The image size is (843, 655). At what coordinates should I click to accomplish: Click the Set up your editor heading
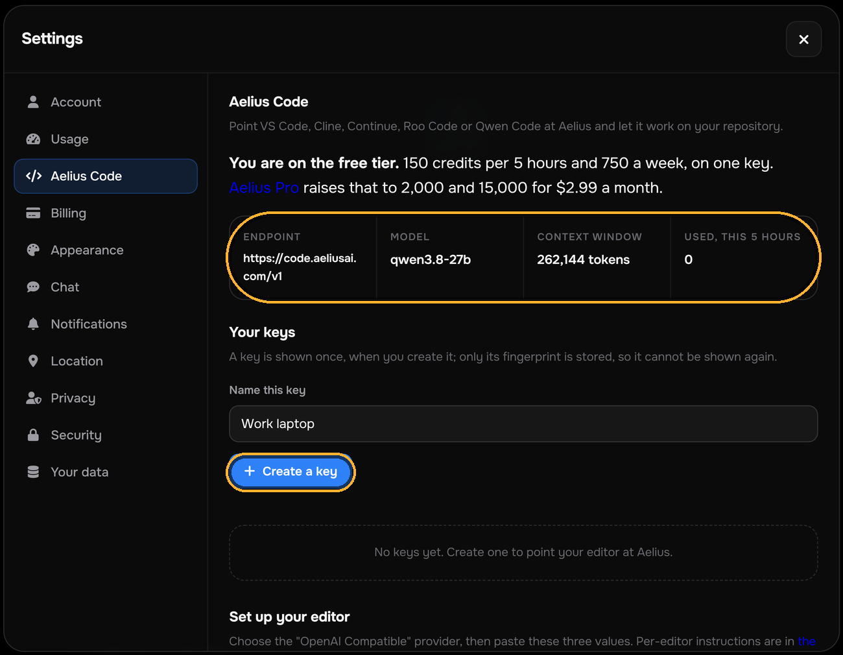[x=289, y=617]
